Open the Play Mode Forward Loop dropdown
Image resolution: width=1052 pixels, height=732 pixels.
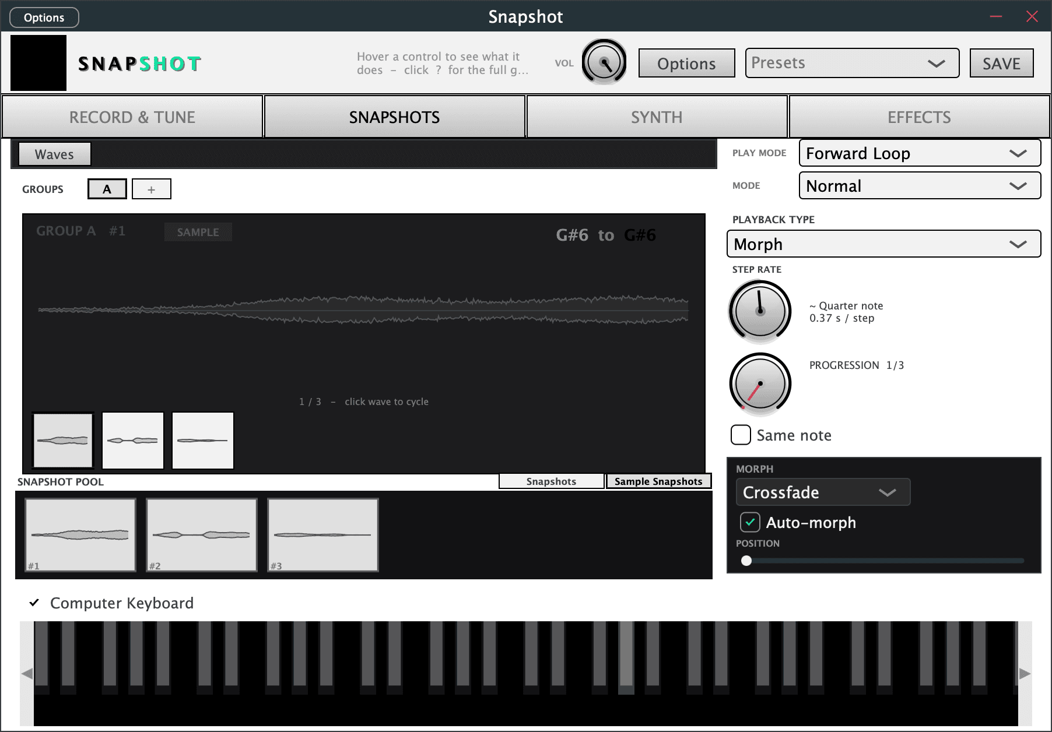click(x=920, y=153)
